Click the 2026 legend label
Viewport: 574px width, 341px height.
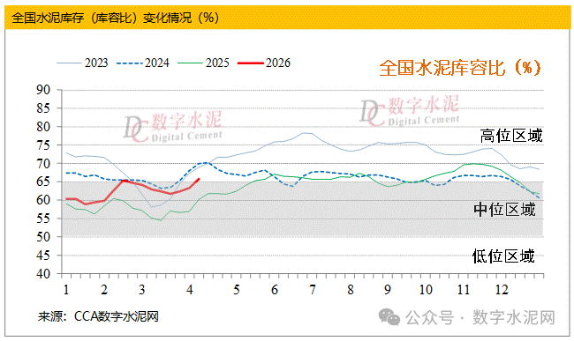click(278, 63)
